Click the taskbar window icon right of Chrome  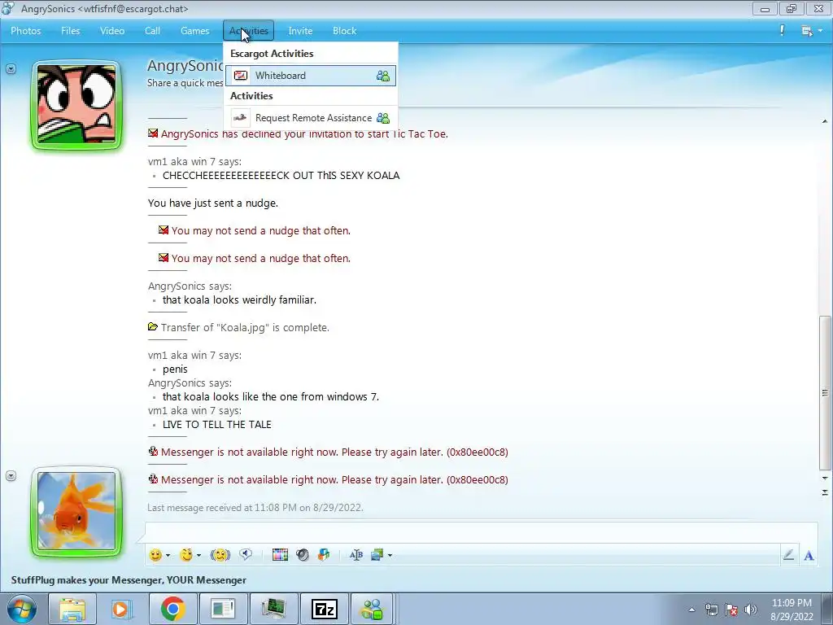223,609
